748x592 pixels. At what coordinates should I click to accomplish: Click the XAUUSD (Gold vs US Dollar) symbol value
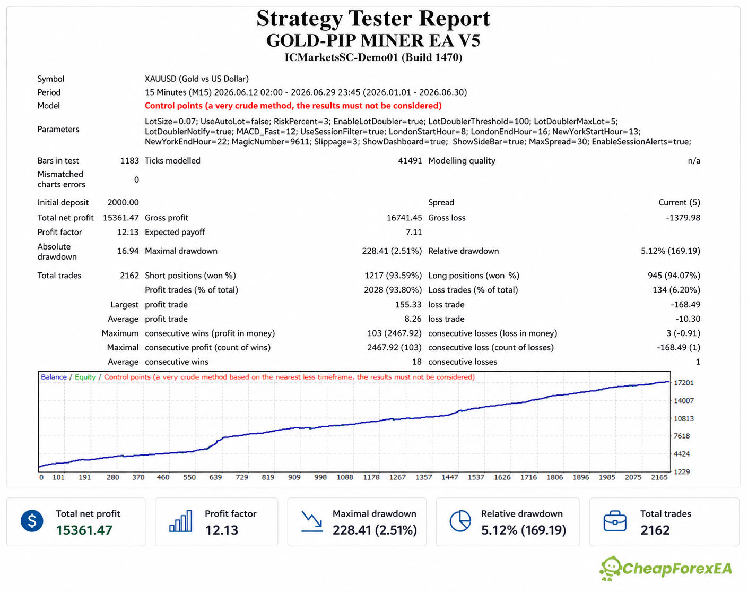197,79
